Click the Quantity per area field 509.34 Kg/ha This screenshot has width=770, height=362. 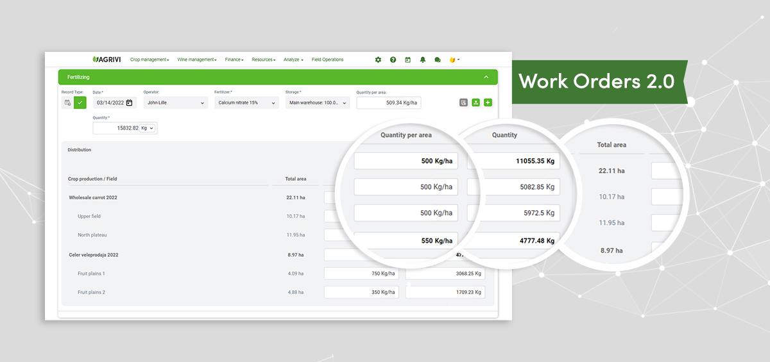coord(389,103)
